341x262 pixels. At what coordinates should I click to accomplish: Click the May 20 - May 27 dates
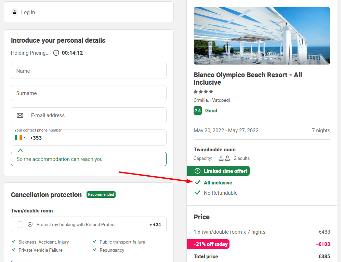point(226,130)
